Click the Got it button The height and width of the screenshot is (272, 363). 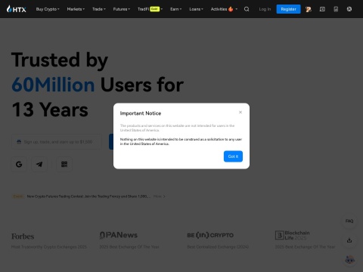pyautogui.click(x=233, y=156)
